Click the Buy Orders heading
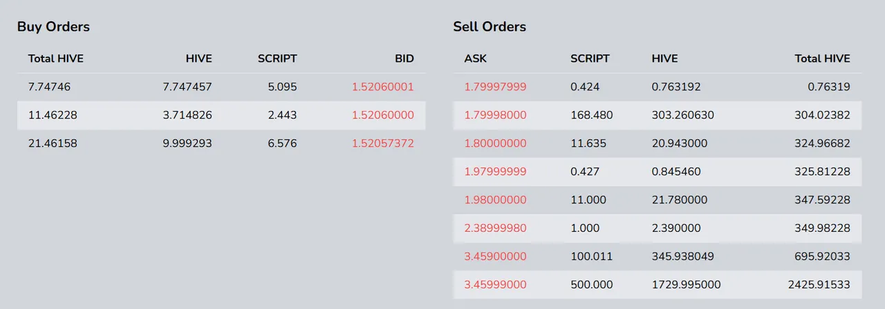 [x=54, y=27]
